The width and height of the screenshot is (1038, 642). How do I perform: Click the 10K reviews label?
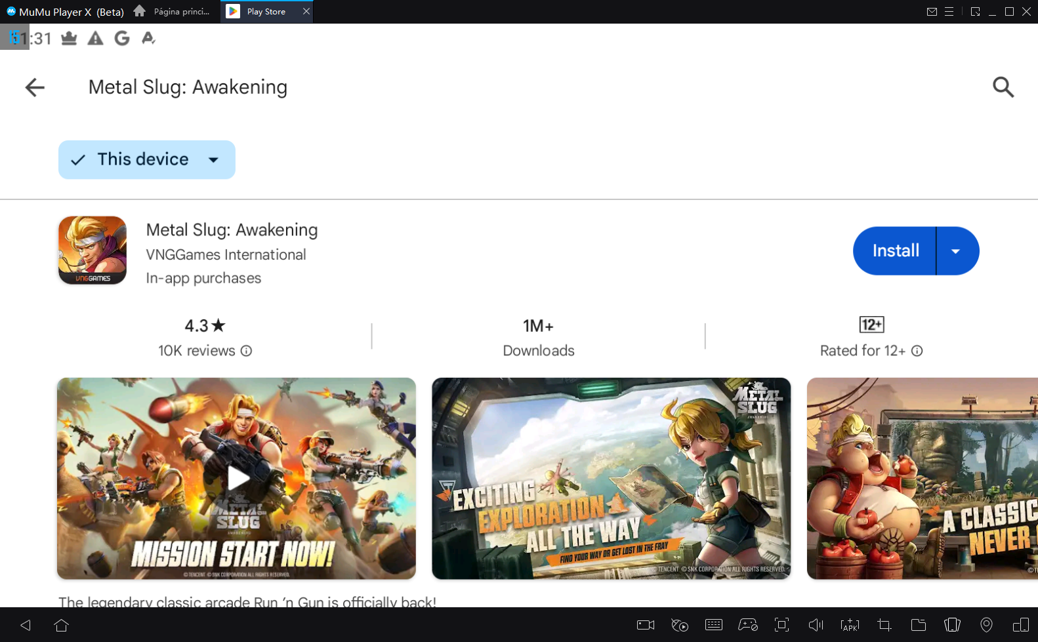197,351
